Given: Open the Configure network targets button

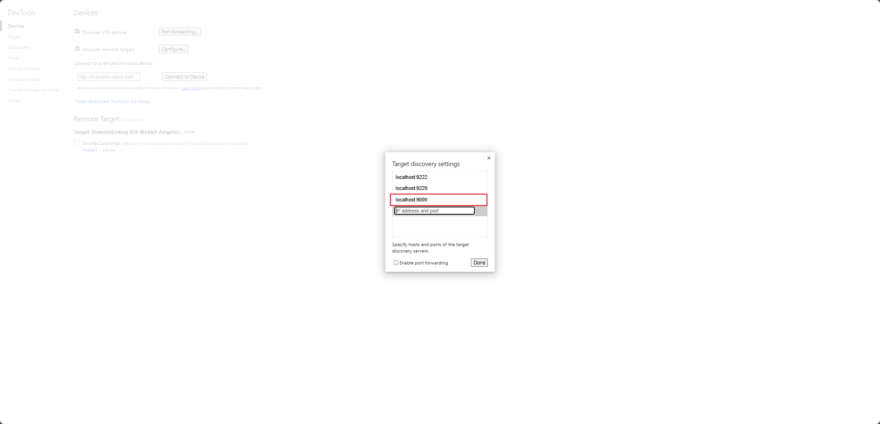Looking at the screenshot, I should tap(174, 49).
